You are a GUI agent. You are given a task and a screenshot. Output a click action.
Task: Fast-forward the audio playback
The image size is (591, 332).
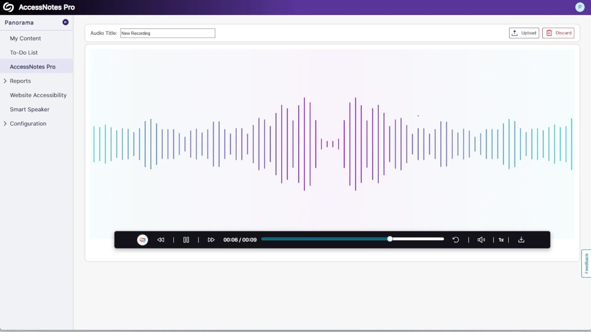tap(211, 240)
